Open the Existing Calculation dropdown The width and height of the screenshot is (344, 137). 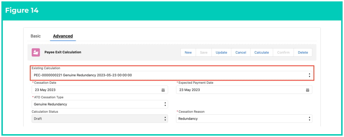pyautogui.click(x=172, y=75)
